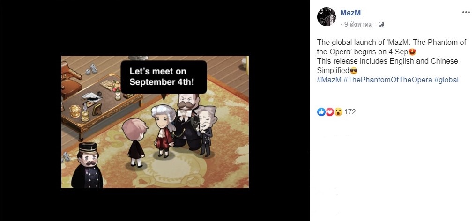Click the Wow reaction emoji icon
This screenshot has width=476, height=221.
tap(338, 112)
